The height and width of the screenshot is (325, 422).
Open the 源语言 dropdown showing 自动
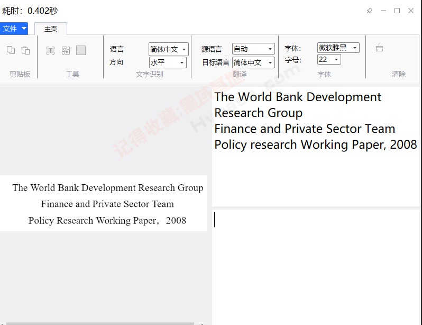pos(253,49)
